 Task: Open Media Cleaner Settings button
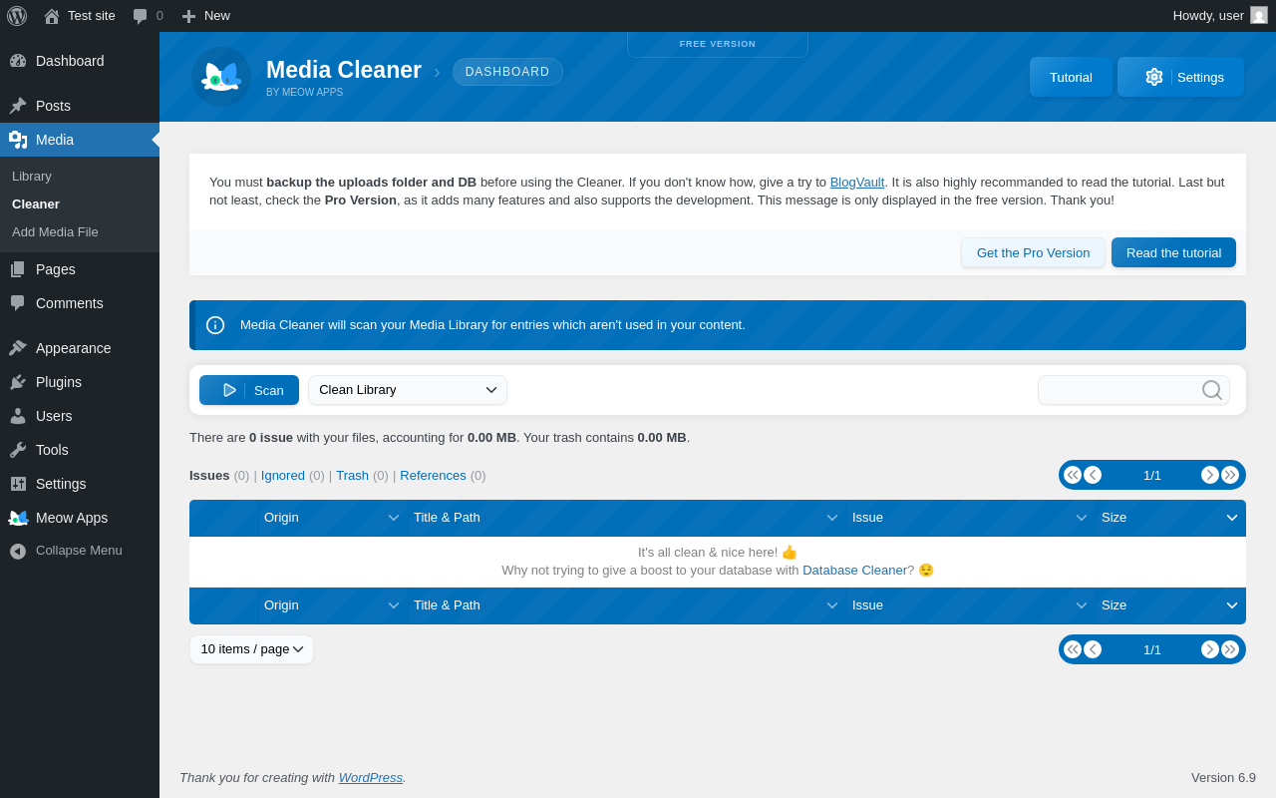pyautogui.click(x=1180, y=77)
